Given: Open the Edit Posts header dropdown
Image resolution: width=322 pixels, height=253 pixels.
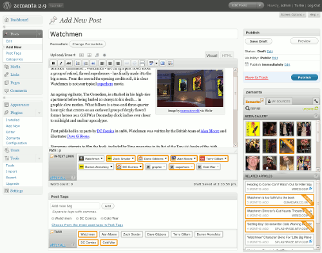Looking at the screenshot, I should (x=260, y=5).
